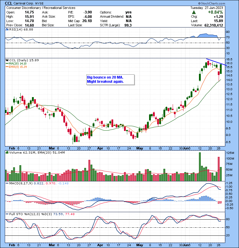The image size is (239, 248).
Task: Click the High price 15.91
Action: (29, 16)
